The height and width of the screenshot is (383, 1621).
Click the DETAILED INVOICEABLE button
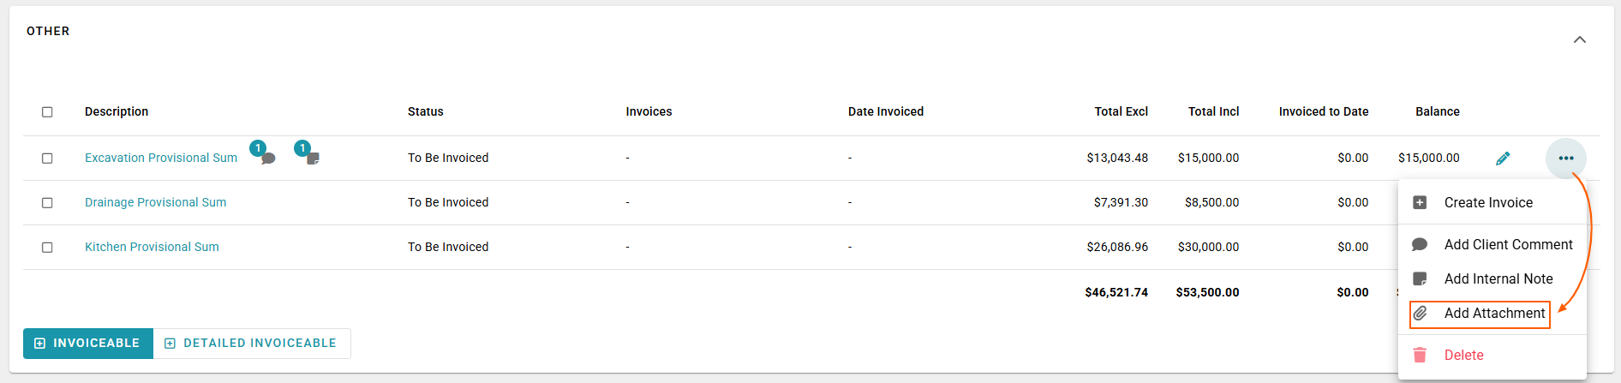click(x=251, y=344)
